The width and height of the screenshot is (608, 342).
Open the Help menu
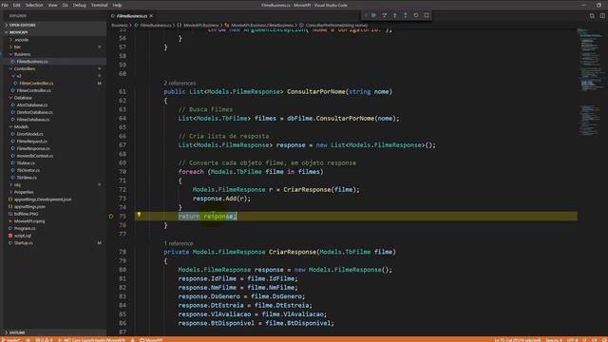coord(117,5)
